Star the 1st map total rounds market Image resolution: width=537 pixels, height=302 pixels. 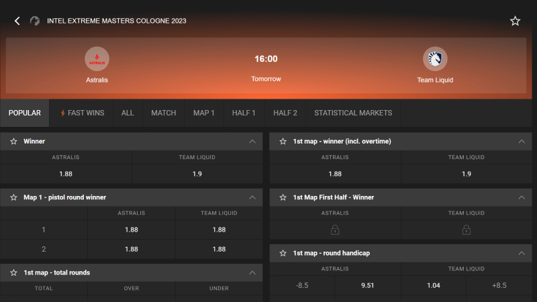point(13,272)
